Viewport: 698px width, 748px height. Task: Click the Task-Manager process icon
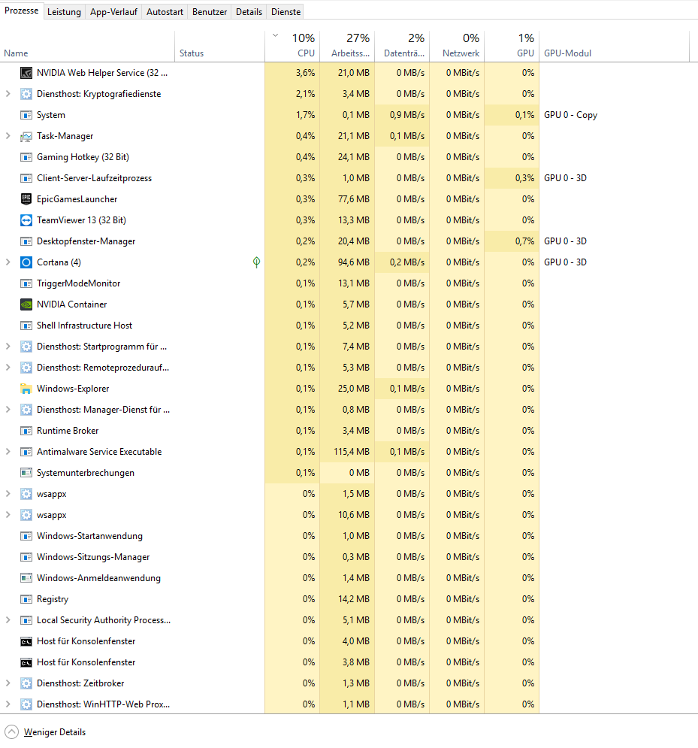[x=26, y=136]
